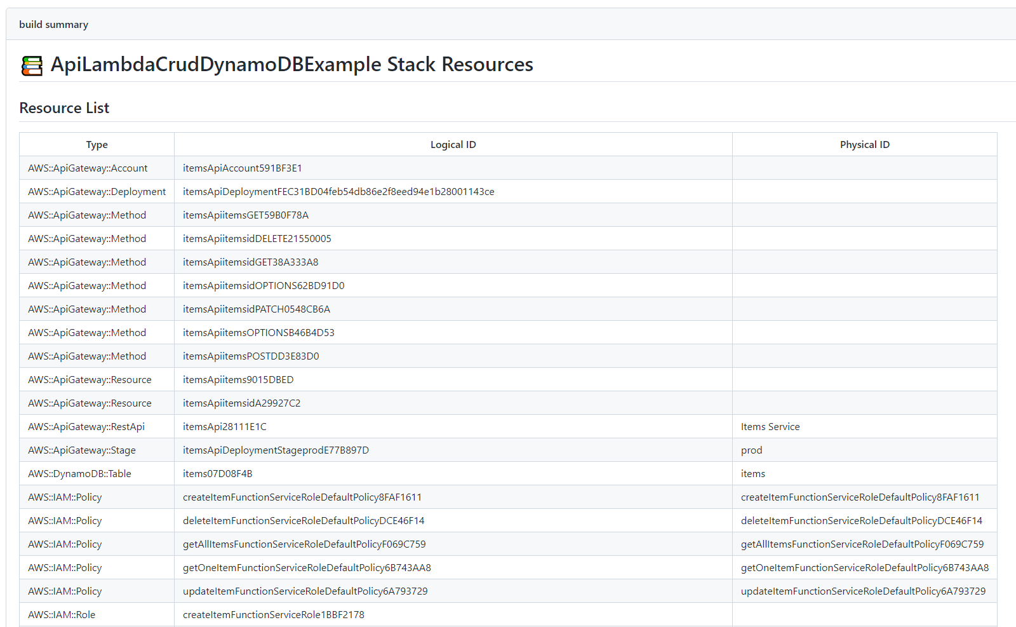Select the AWS::ApiGateway::Account type cell
This screenshot has height=627, width=1016.
pos(97,168)
